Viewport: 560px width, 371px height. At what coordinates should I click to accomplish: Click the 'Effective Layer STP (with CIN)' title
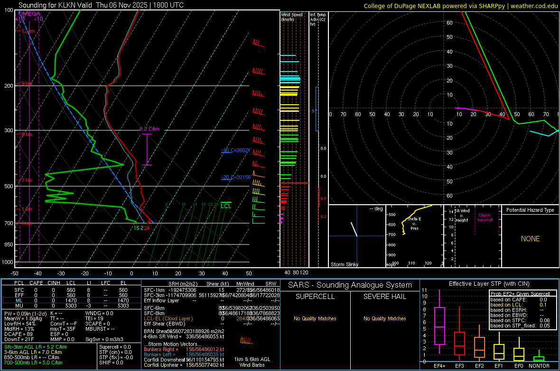(489, 284)
